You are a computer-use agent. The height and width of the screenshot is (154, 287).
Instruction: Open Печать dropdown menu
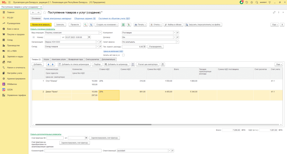click(x=140, y=25)
